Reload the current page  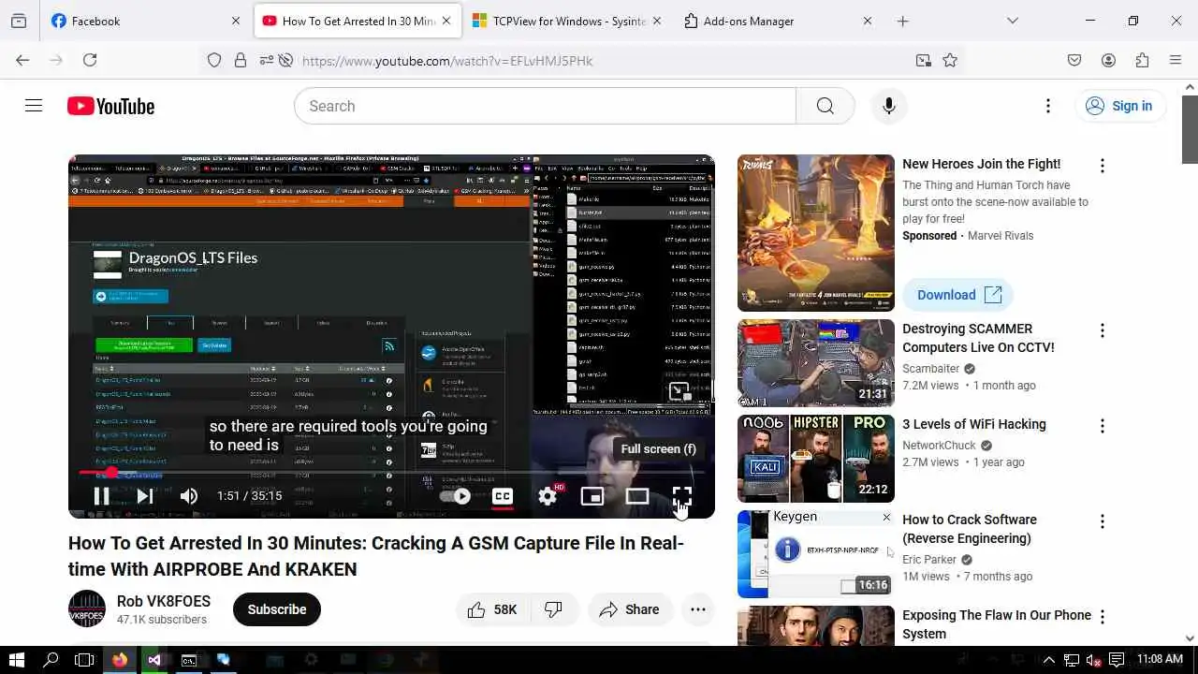[90, 60]
